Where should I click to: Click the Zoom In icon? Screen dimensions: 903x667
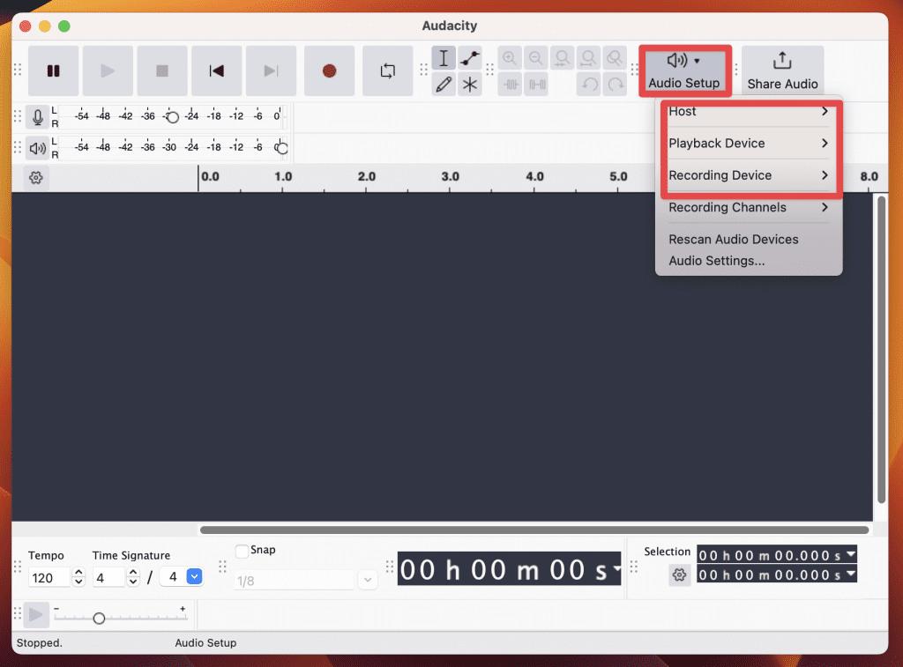click(x=509, y=58)
